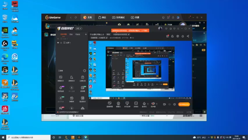Select the third scene tab
Screen dimensions: 248x140
coord(78,34)
